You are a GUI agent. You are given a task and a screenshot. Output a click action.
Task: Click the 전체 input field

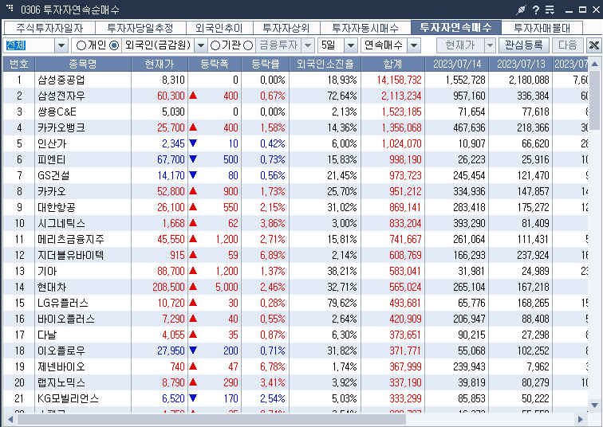pos(29,45)
